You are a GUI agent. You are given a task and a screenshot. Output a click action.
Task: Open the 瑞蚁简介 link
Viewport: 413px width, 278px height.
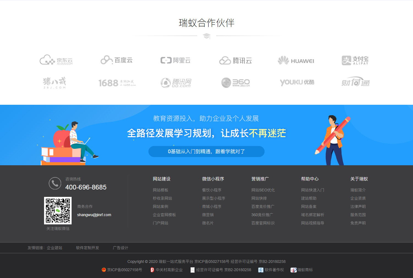(358, 190)
